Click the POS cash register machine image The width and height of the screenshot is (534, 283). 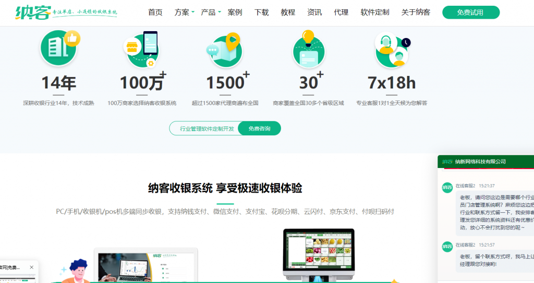319,255
